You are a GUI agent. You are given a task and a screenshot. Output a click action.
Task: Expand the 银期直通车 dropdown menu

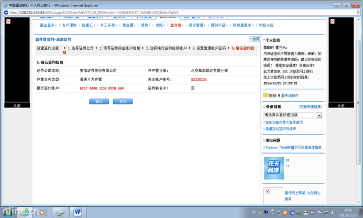[x=243, y=25]
